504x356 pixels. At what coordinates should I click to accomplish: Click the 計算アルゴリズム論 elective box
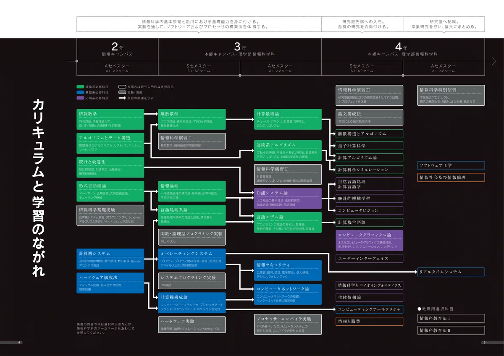[370, 157]
